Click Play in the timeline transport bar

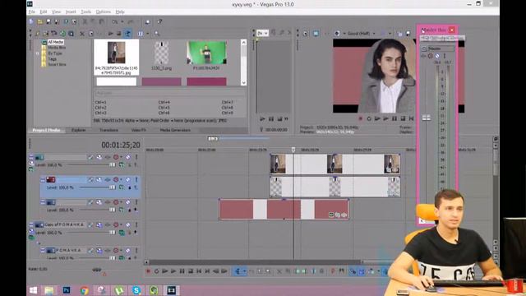coord(173,271)
